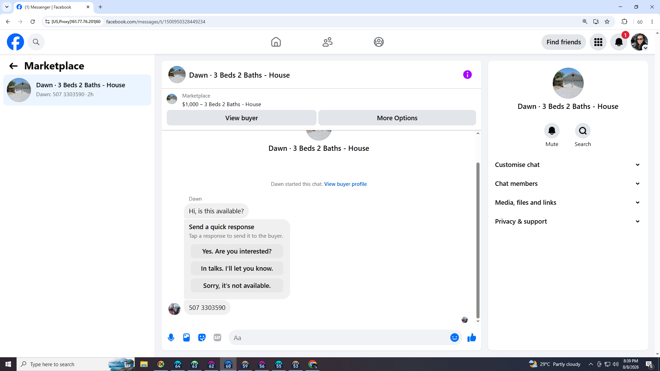Open the Facebook apps menu grid
660x371 pixels.
tap(598, 42)
